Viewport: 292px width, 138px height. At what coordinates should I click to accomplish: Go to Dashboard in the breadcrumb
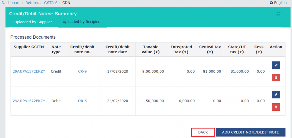tap(11, 3)
